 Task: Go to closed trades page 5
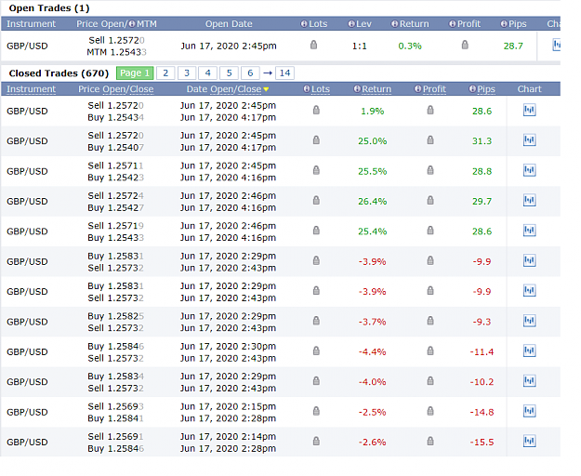(229, 73)
